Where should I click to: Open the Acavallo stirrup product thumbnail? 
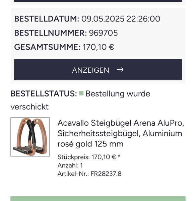[x=30, y=137]
